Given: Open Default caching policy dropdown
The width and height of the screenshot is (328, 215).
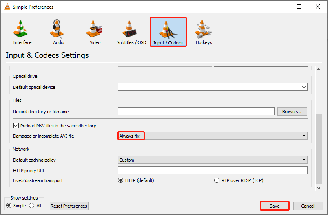Looking at the screenshot, I should click(213, 160).
